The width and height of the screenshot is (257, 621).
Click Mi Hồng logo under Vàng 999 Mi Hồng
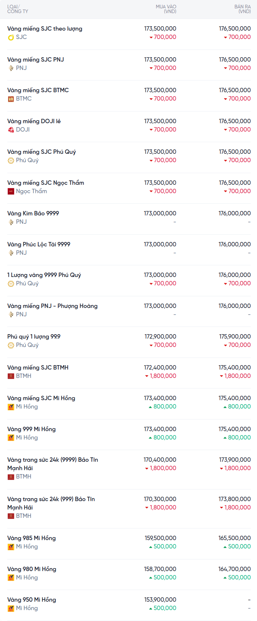point(11,438)
